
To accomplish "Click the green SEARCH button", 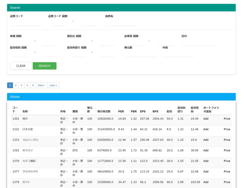I will pos(44,66).
